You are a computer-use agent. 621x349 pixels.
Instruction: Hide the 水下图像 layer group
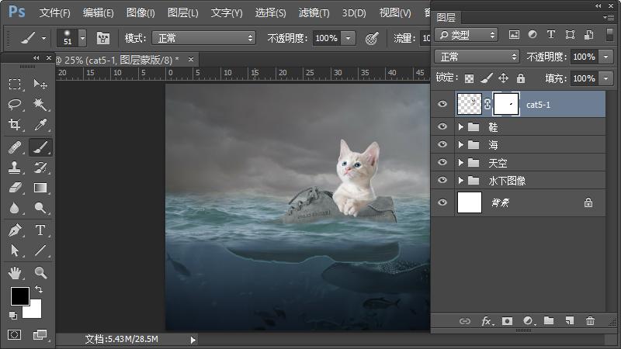[442, 180]
